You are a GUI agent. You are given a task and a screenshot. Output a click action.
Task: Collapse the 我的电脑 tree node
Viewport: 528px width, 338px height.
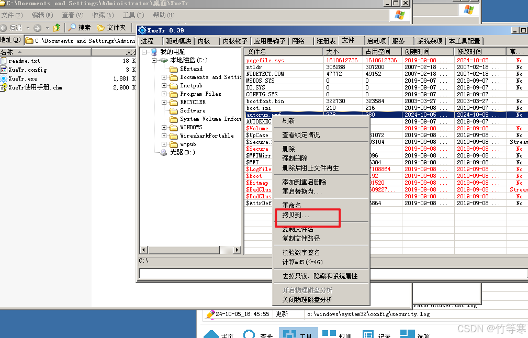pos(144,52)
